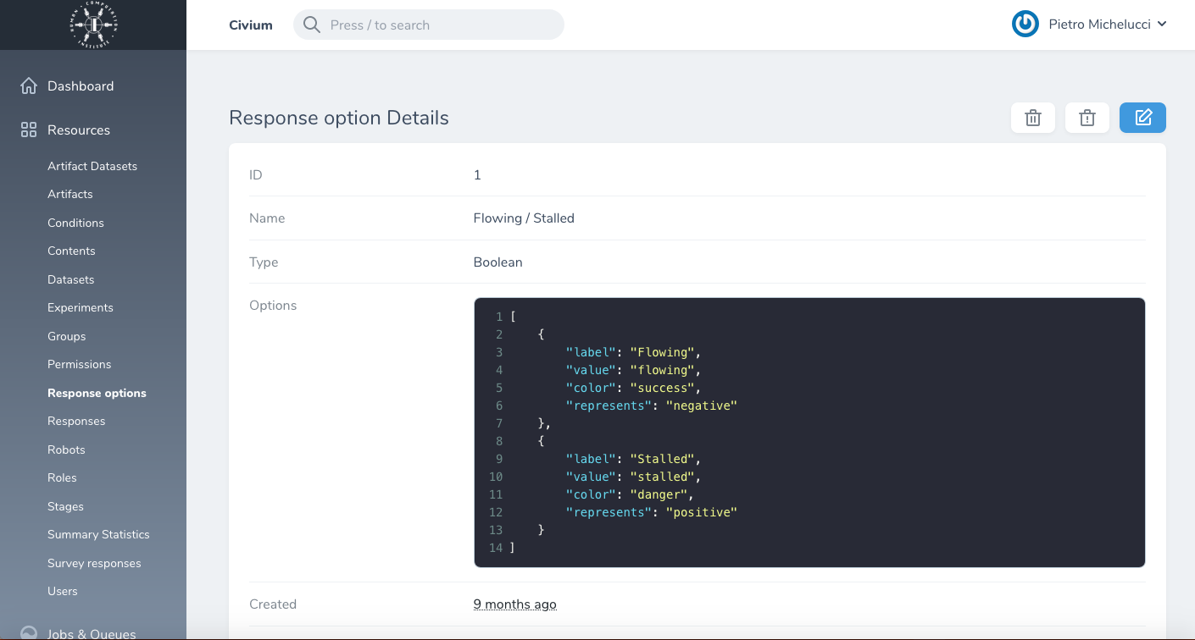1195x640 pixels.
Task: Click the Human Computation Institute logo
Action: [93, 25]
